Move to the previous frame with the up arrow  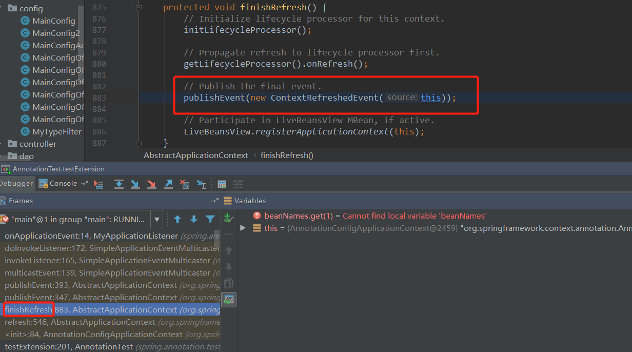pyautogui.click(x=177, y=219)
